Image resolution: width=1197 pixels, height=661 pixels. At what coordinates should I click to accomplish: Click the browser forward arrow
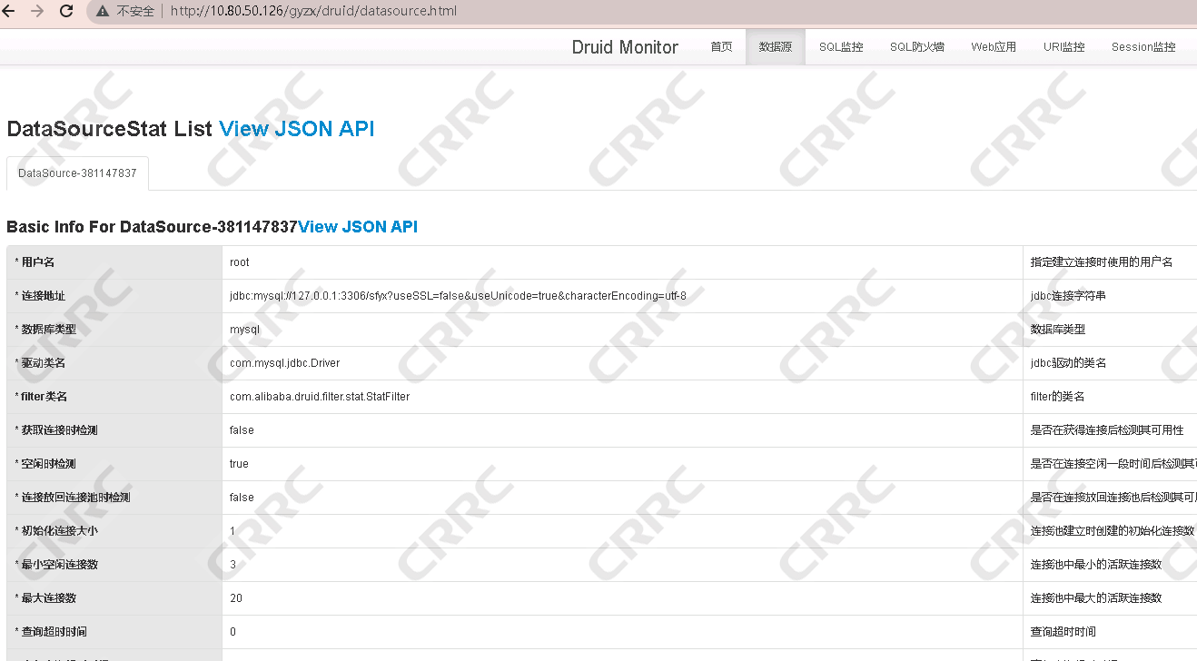[x=37, y=12]
